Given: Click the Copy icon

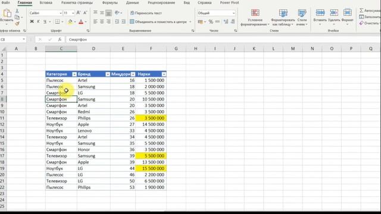Looking at the screenshot, I should click(x=17, y=17).
